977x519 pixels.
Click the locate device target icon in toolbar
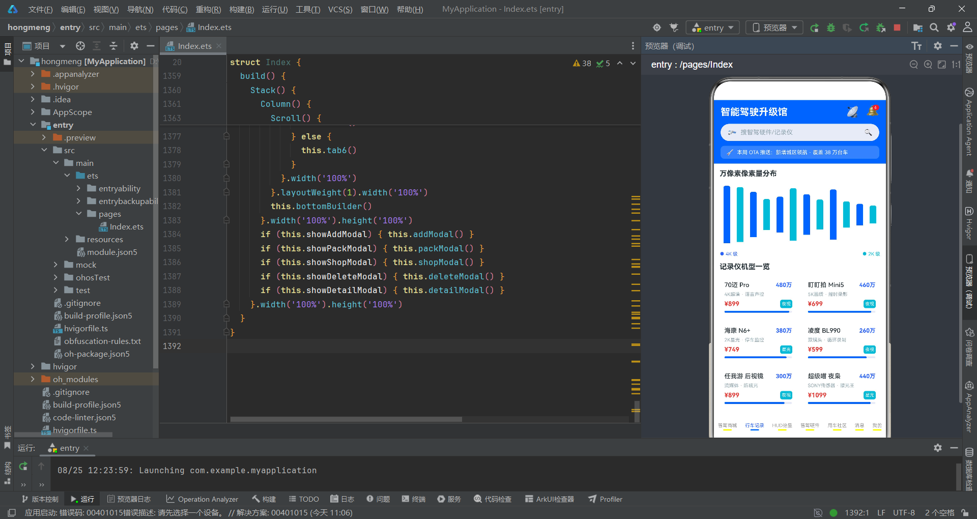pos(657,27)
